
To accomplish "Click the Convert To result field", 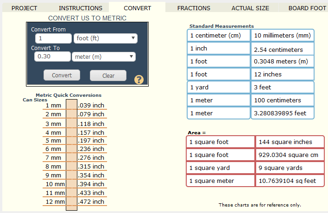I will click(51, 56).
